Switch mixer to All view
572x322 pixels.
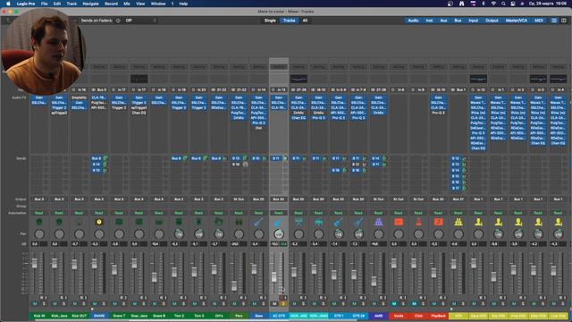coord(305,21)
